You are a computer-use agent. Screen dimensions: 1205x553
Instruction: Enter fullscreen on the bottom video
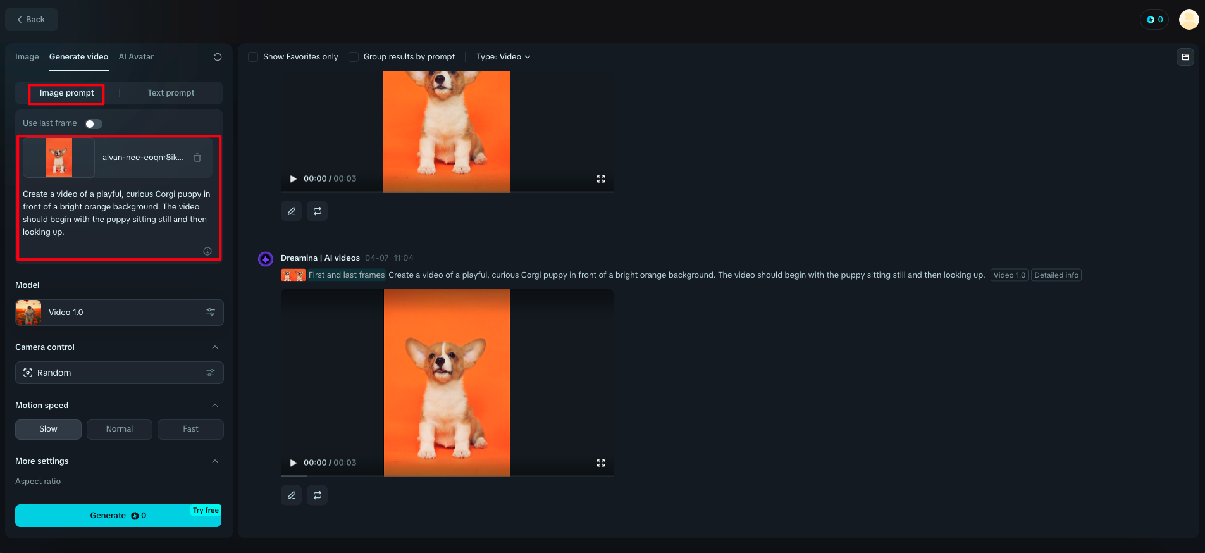601,463
